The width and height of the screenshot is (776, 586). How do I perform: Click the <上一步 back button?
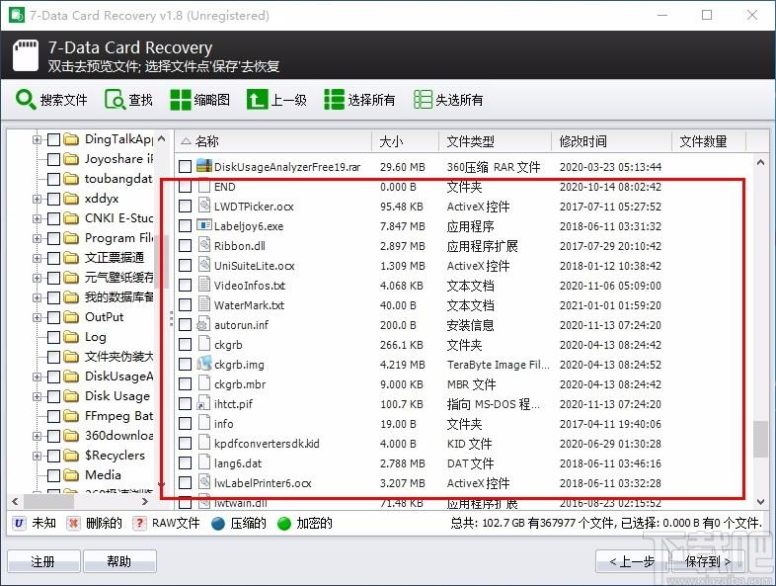(632, 561)
